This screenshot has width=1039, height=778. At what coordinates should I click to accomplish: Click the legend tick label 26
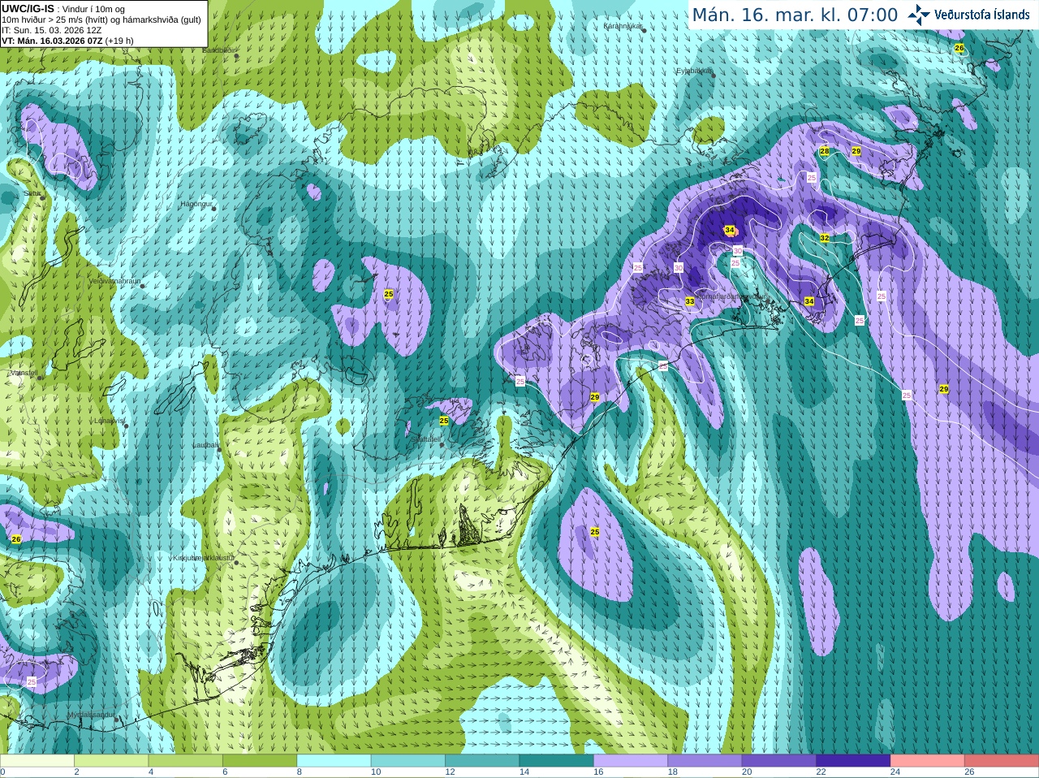[x=969, y=772]
